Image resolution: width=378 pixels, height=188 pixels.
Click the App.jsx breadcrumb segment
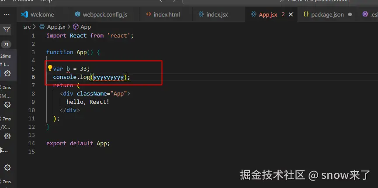(56, 27)
